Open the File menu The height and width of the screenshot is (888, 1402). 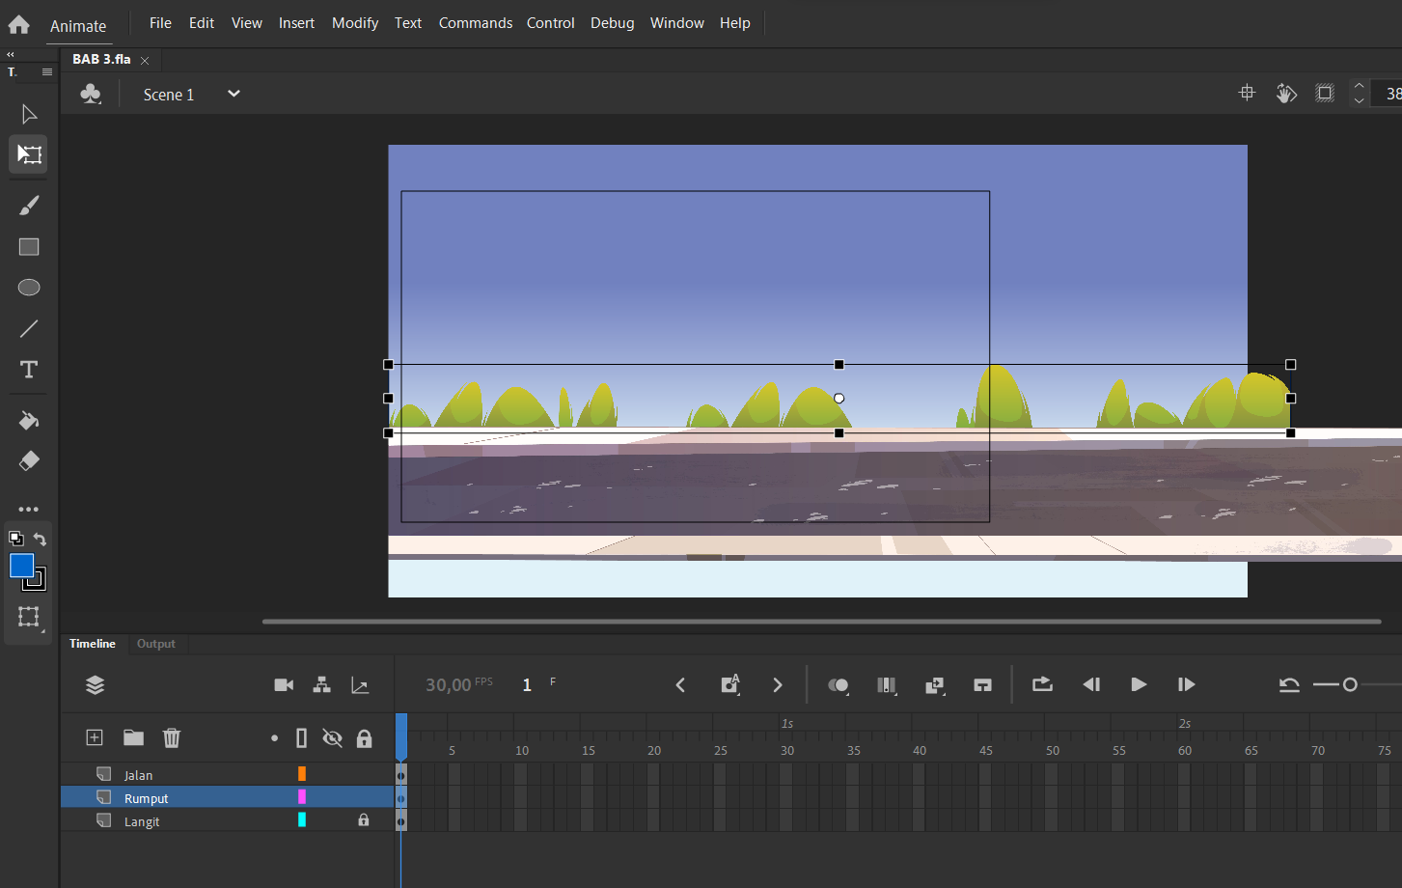pos(160,22)
